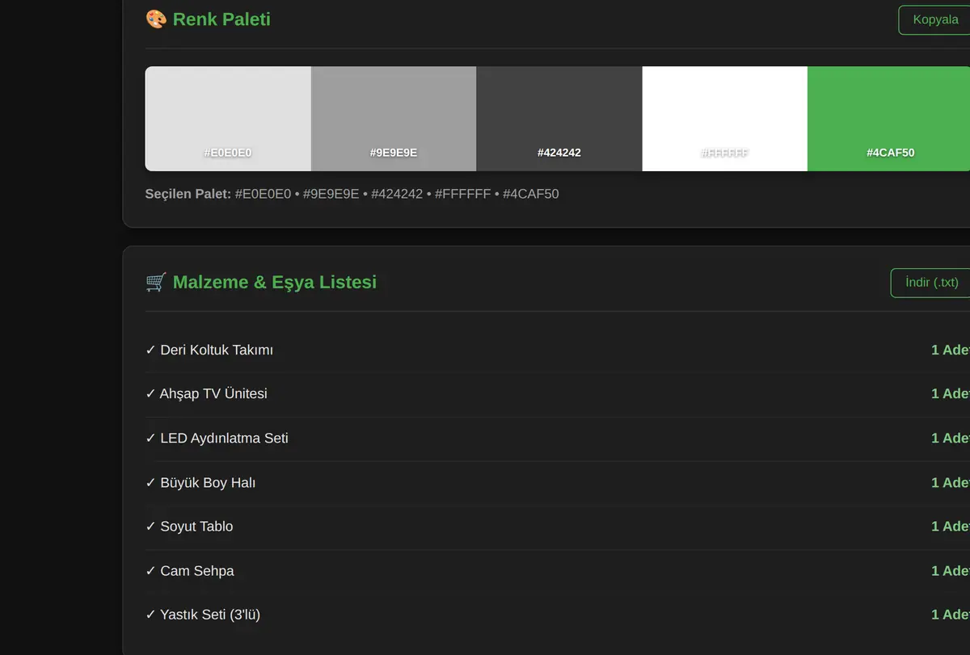This screenshot has height=655, width=970.
Task: Select the #E0E0E0 light gray swatch
Action: click(228, 119)
